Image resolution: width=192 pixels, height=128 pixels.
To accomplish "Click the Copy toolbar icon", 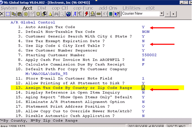I will tap(14, 14).
